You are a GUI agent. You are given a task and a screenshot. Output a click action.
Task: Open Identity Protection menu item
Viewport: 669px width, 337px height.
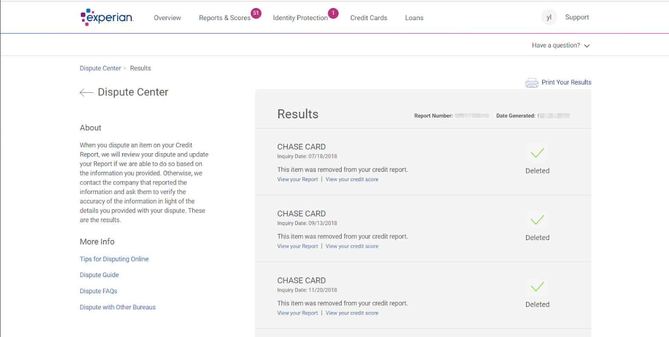pyautogui.click(x=300, y=18)
